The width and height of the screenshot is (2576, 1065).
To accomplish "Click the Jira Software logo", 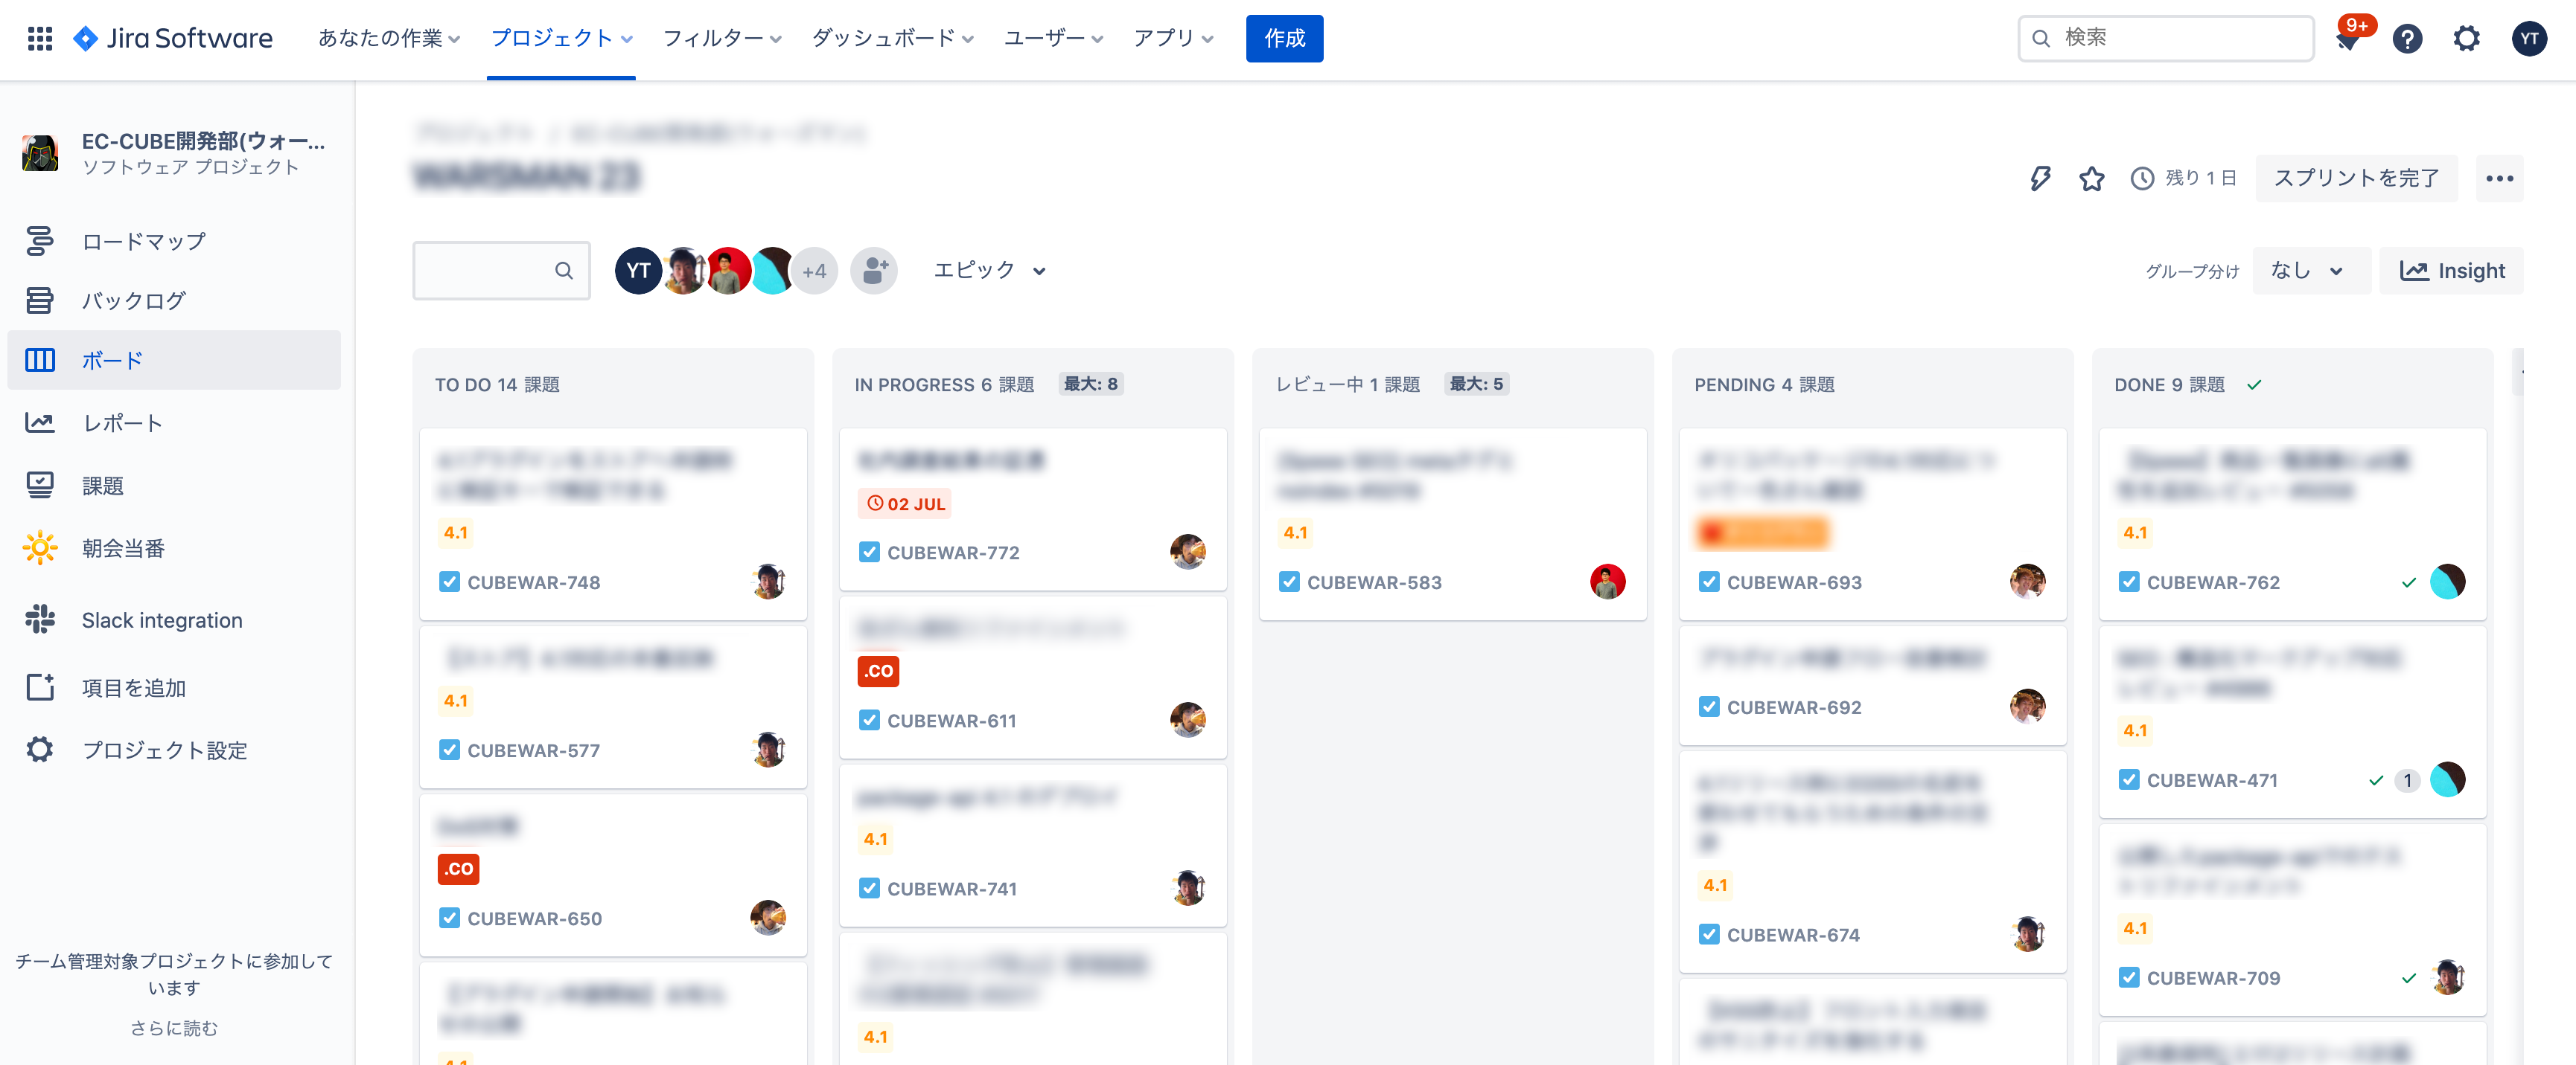I will [172, 39].
